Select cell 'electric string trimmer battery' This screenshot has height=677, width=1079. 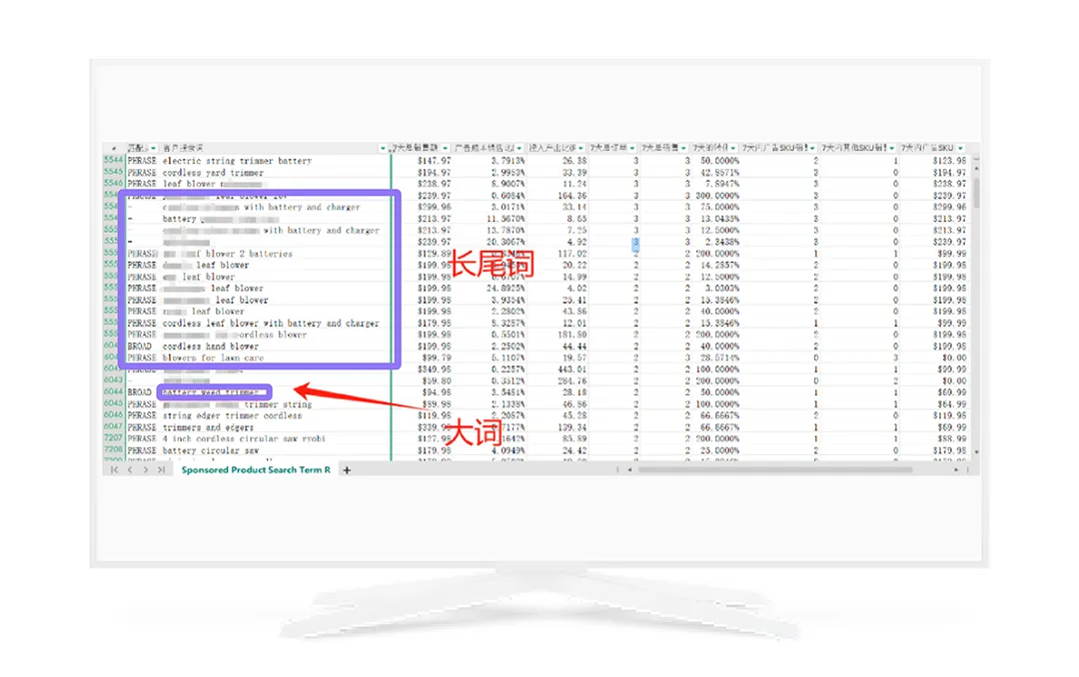[238, 161]
